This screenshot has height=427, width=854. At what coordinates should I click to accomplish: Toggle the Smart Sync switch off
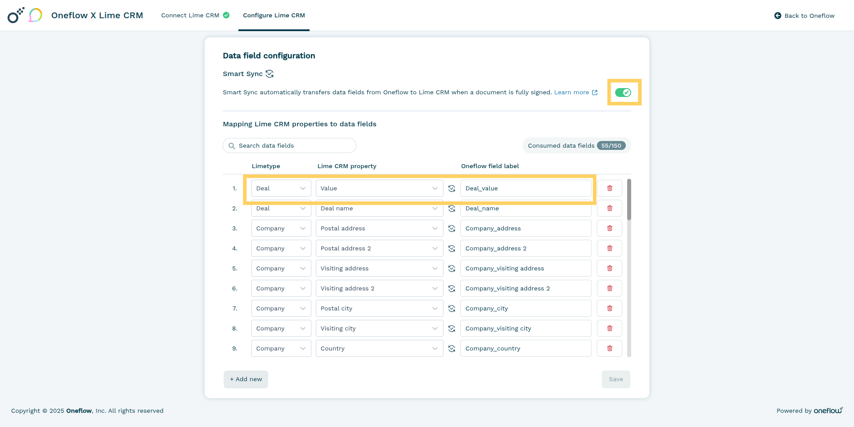point(623,93)
